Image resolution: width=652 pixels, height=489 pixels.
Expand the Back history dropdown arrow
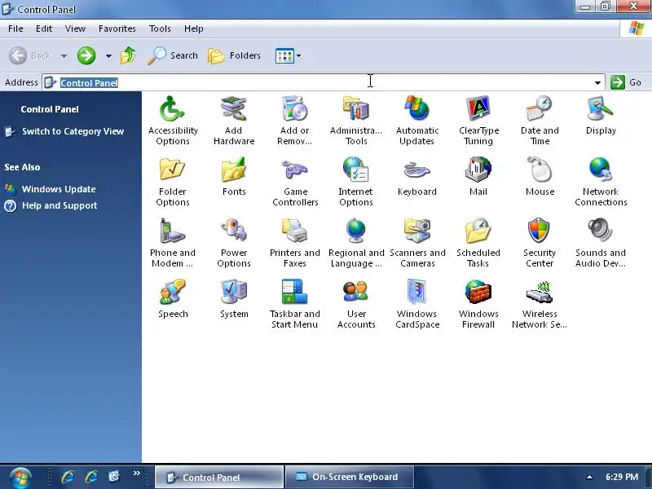[x=64, y=55]
